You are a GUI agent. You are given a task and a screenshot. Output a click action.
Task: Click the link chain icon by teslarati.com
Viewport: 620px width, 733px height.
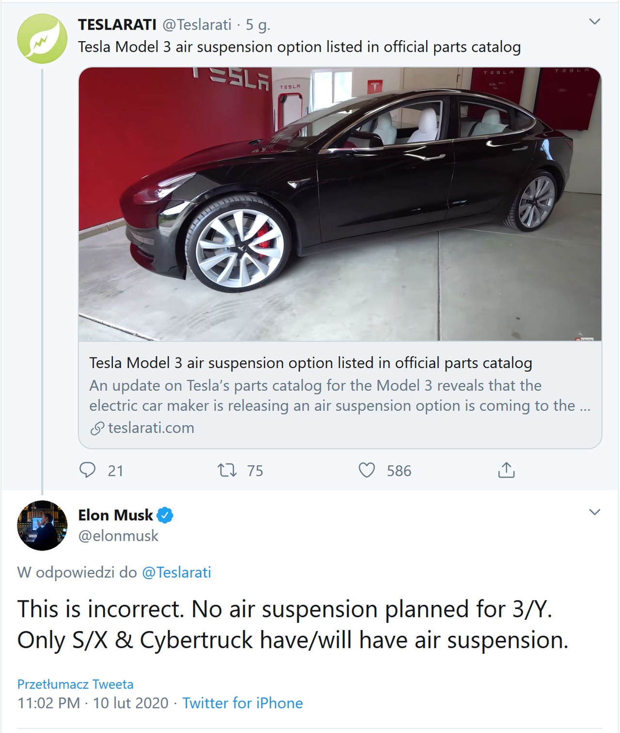97,428
